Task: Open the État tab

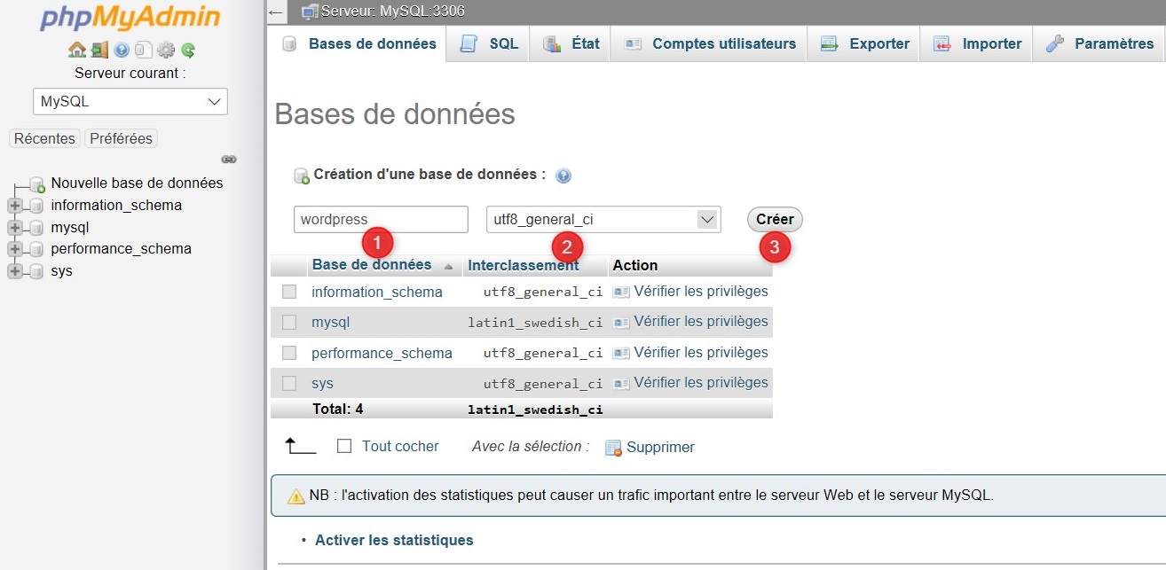Action: (570, 43)
